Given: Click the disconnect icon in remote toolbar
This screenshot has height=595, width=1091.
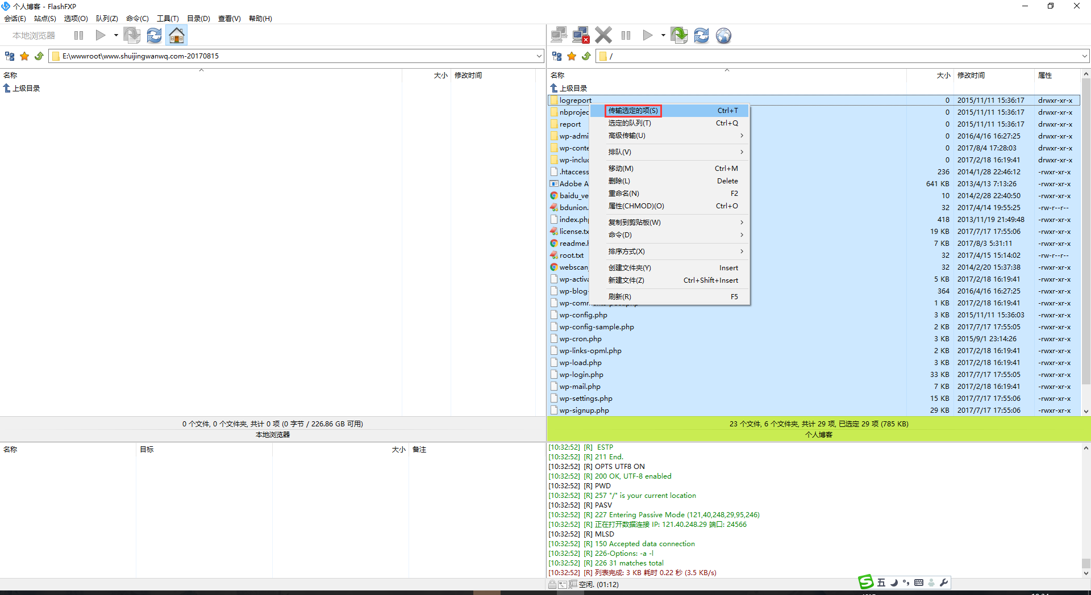Looking at the screenshot, I should [581, 35].
